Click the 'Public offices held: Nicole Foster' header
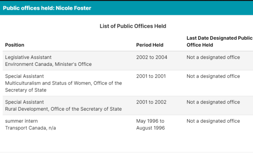This screenshot has width=253, height=153. click(x=47, y=8)
